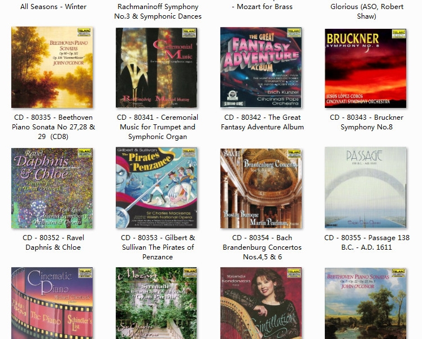Click the CD - 80353 Gilbert & Sullivan label
Image resolution: width=422 pixels, height=339 pixels.
[x=158, y=247]
